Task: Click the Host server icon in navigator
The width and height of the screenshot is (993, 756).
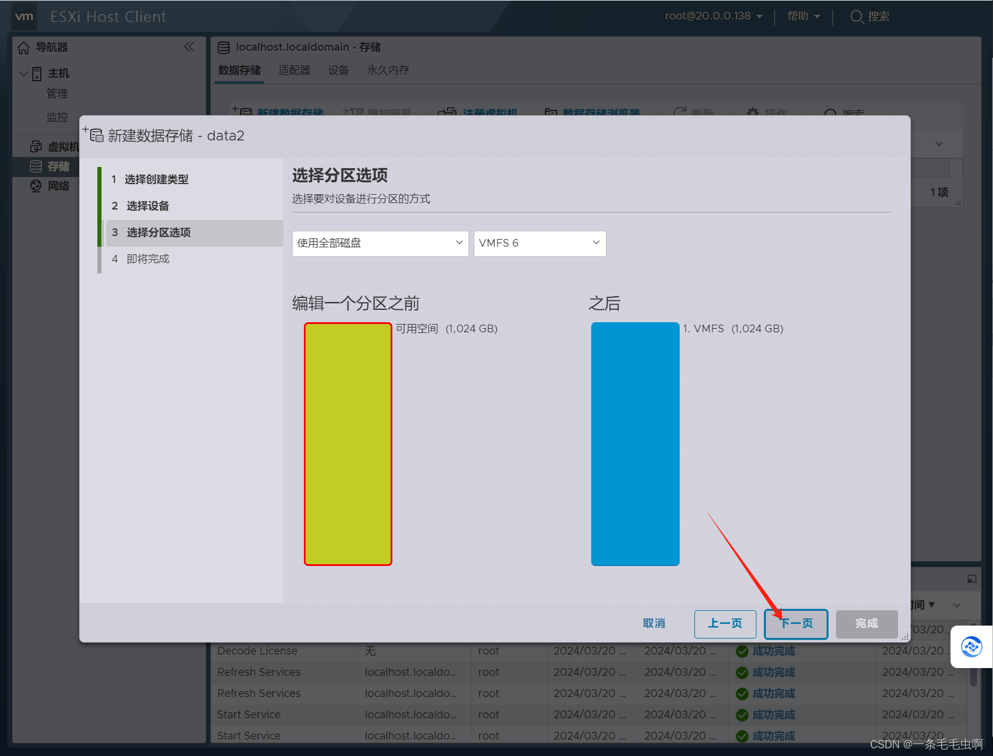Action: coord(37,73)
